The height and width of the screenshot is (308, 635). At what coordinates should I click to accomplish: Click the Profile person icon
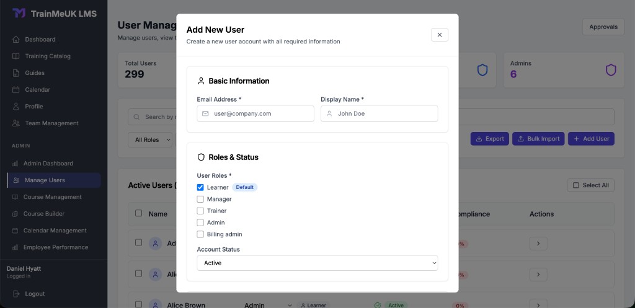pos(16,107)
